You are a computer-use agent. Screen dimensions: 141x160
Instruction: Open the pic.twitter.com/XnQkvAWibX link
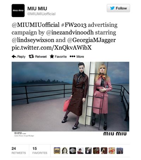point(51,48)
